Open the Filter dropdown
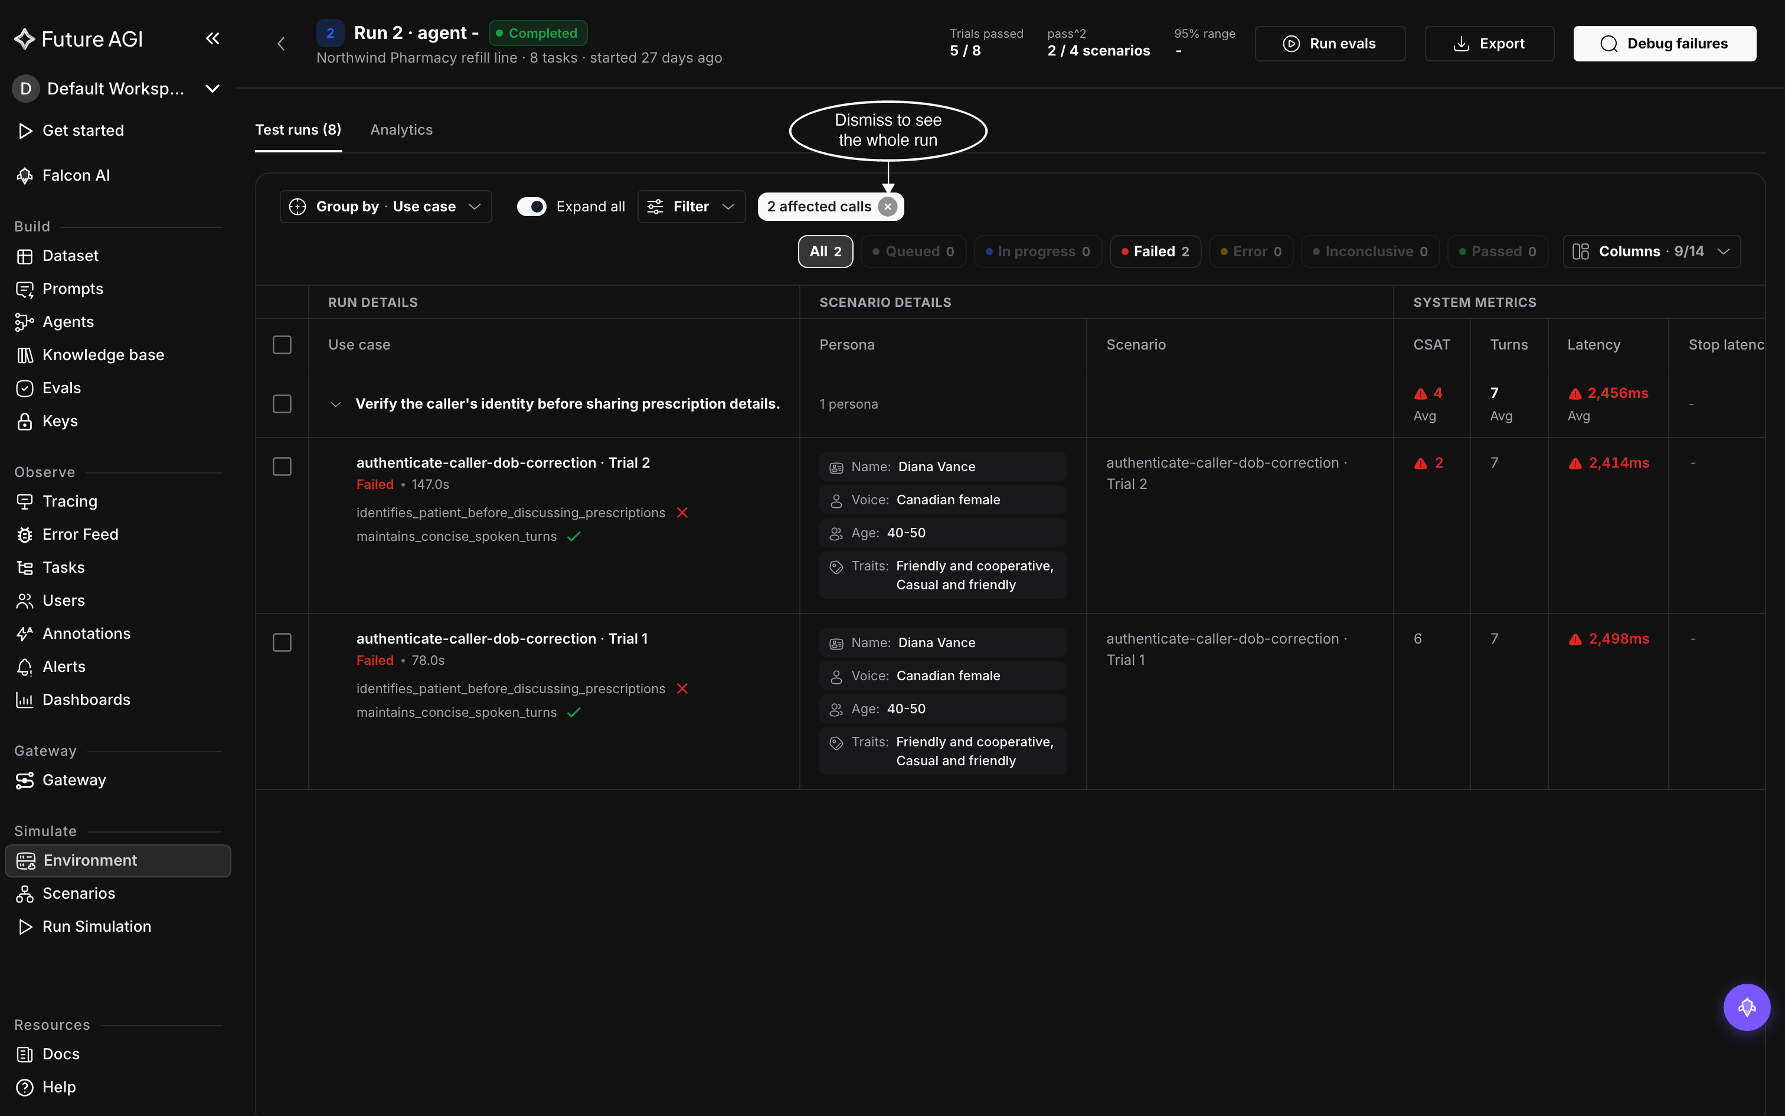The image size is (1785, 1116). [x=691, y=207]
